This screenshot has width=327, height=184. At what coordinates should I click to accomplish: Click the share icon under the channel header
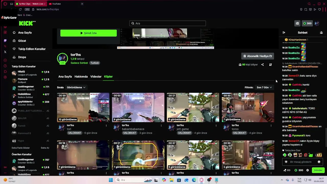[x=262, y=65]
